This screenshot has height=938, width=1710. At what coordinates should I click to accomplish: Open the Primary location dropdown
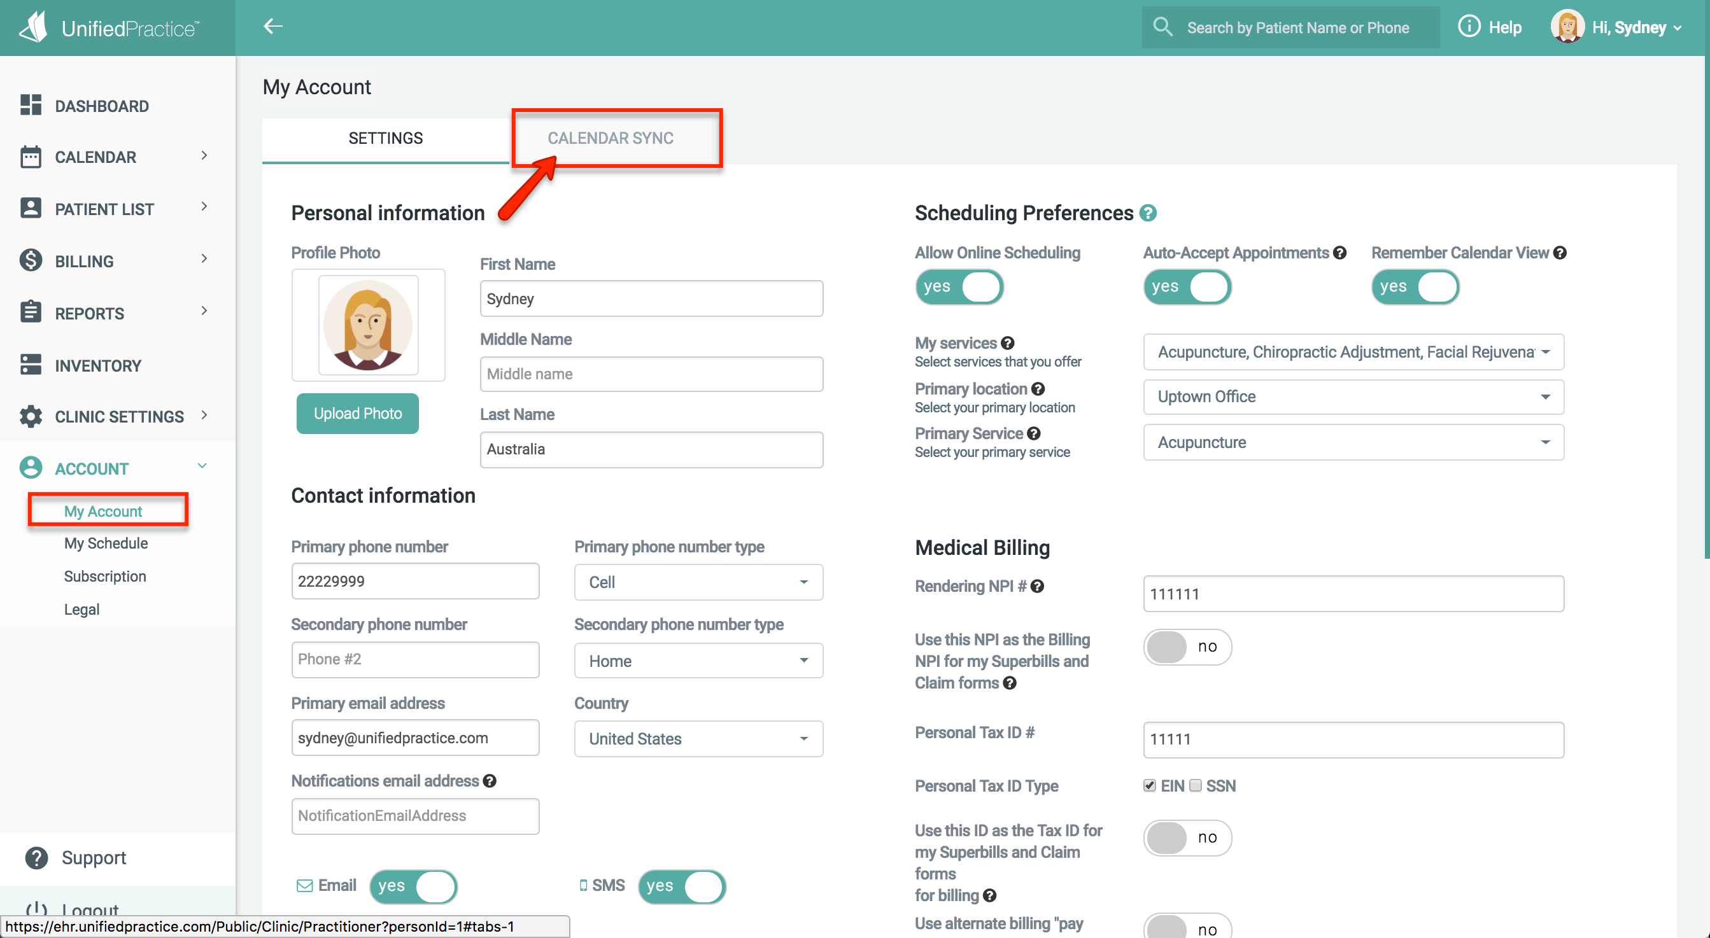[x=1353, y=396]
